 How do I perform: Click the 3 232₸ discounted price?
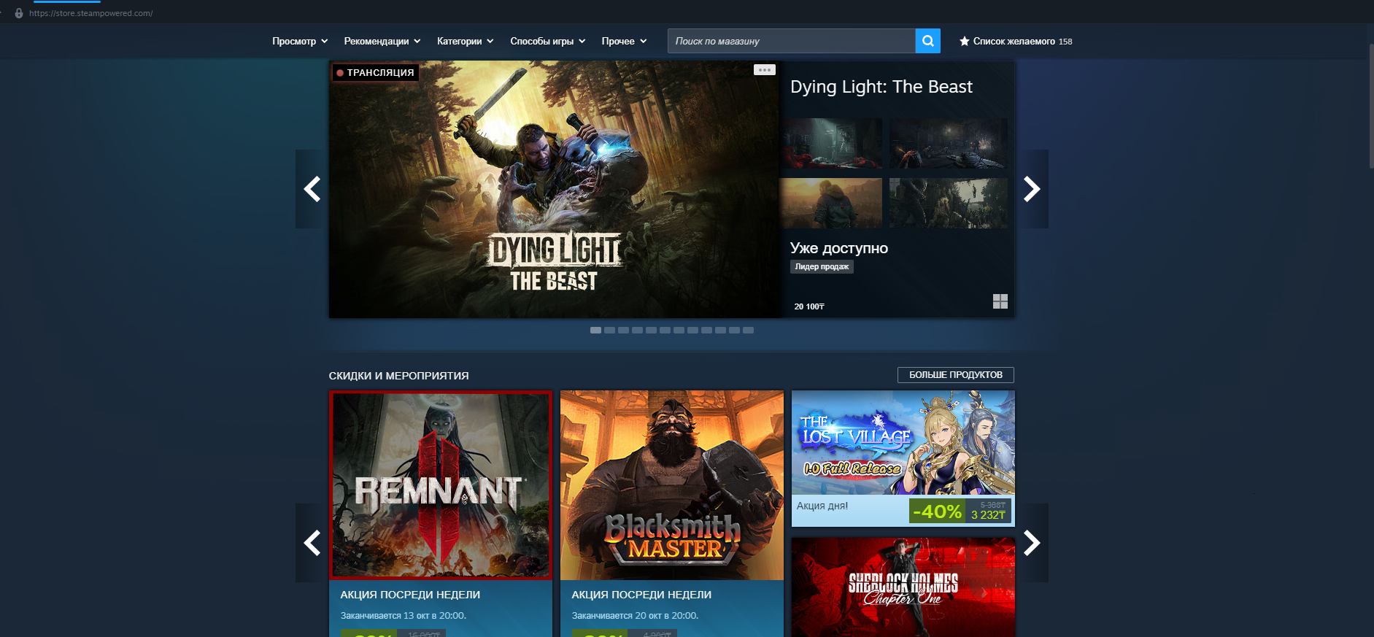(988, 515)
